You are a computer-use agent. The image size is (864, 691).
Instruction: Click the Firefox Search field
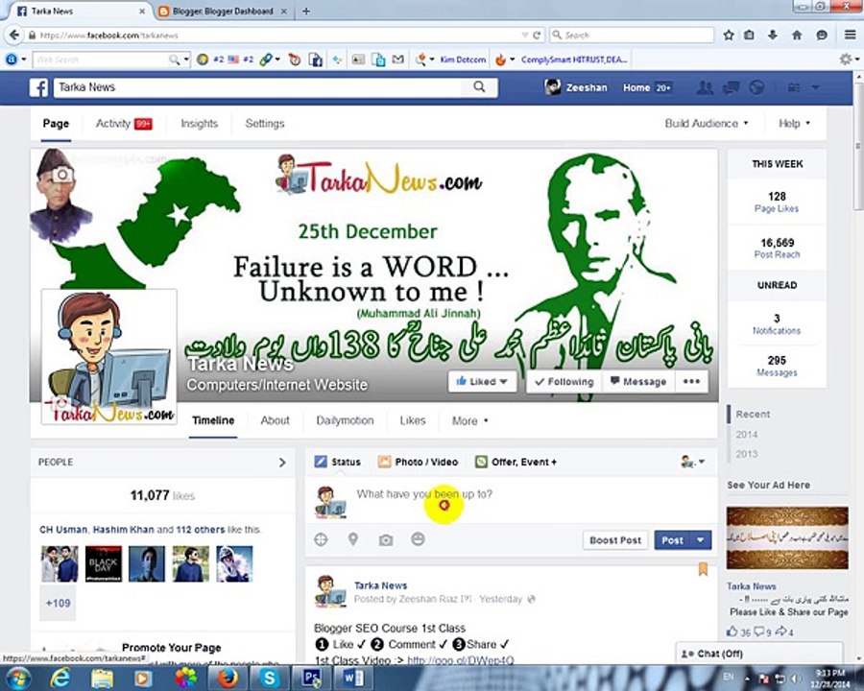point(632,36)
